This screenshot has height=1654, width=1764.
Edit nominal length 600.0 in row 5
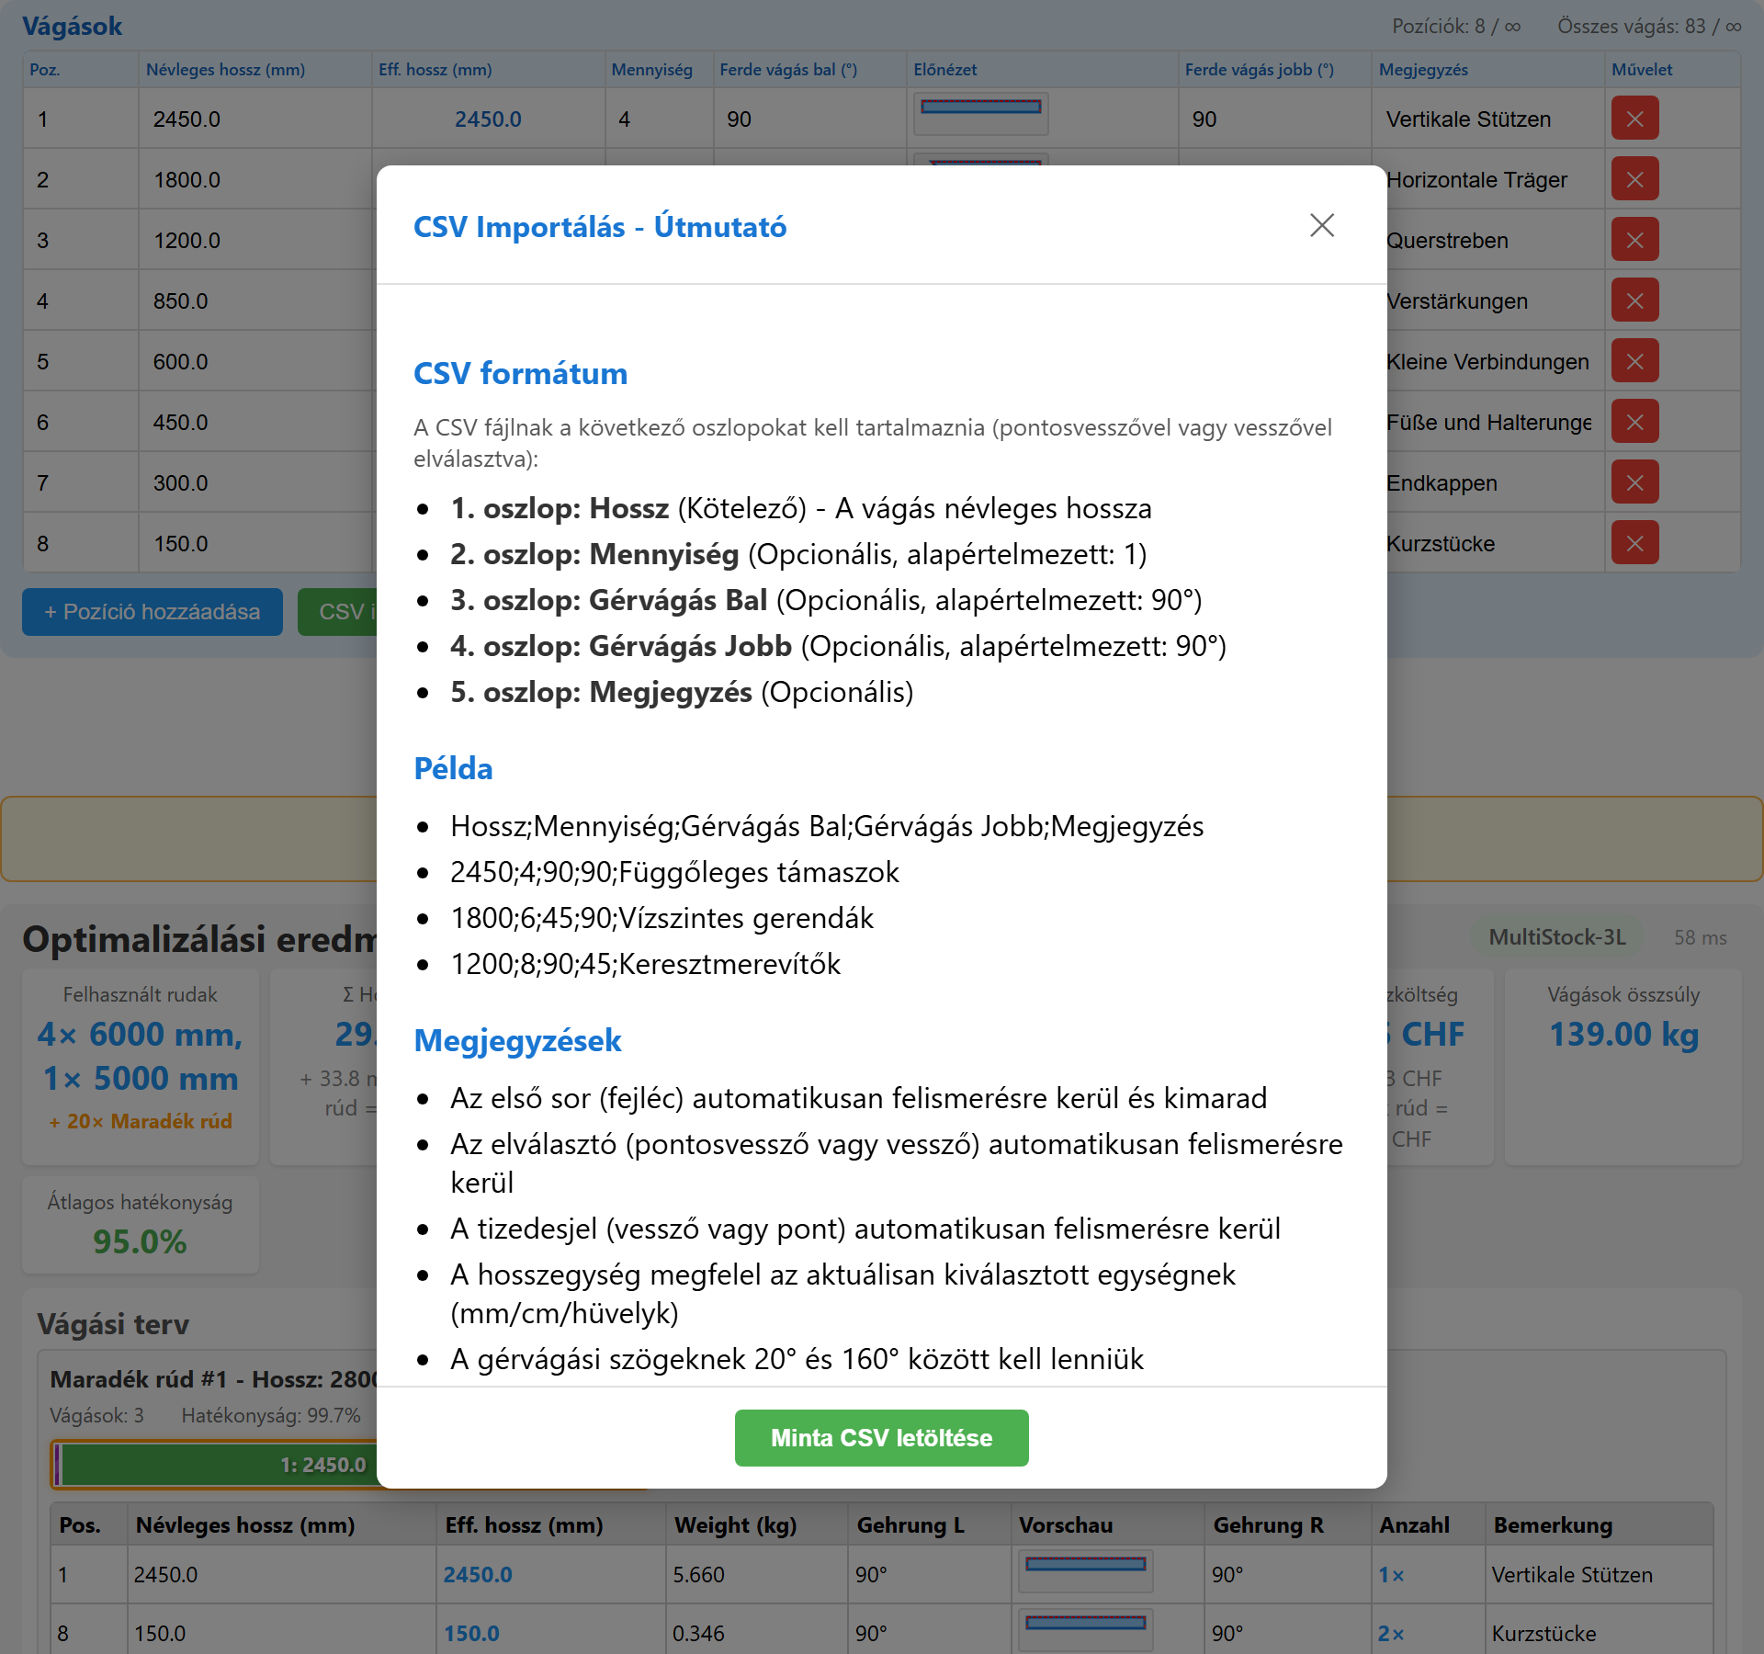[255, 362]
